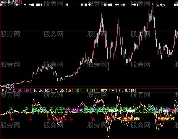Screen dimensions: 178x139
Task: Click the 国农科技 stock name label
Action: (7, 2)
